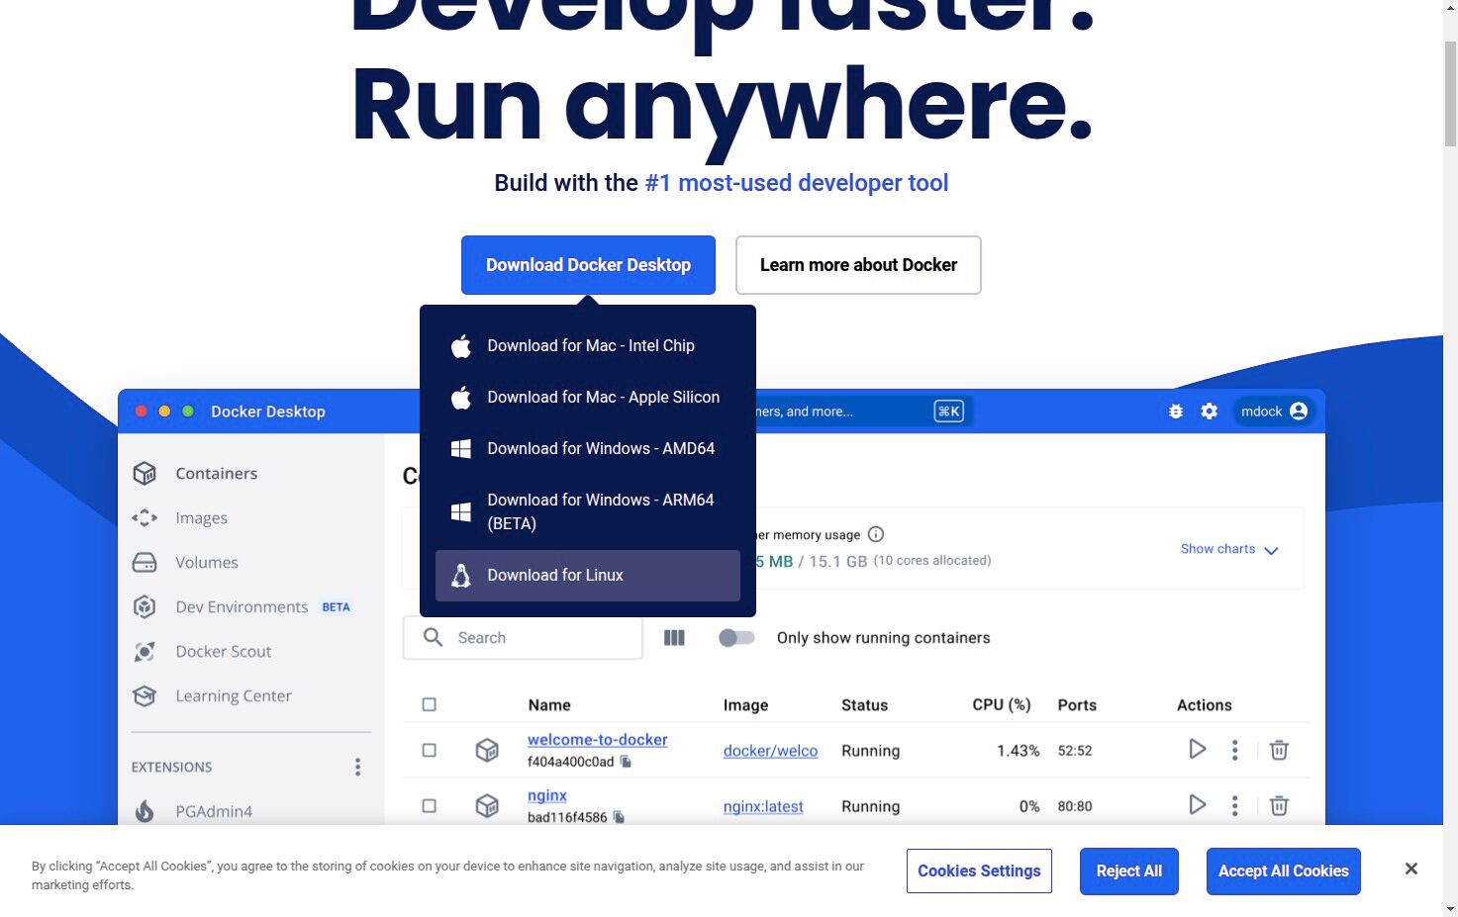This screenshot has height=917, width=1458.
Task: Select Download for Mac - Apple Silicon
Action: (588, 397)
